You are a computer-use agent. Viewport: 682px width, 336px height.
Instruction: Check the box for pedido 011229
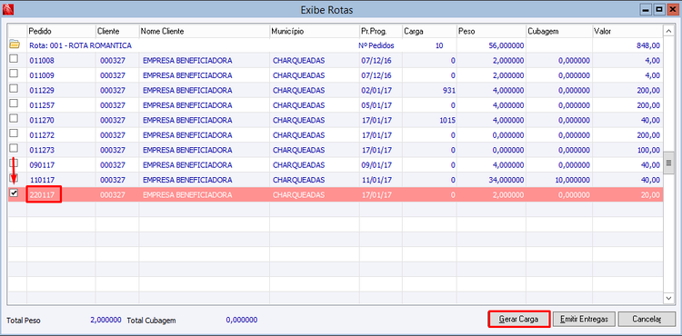pos(14,89)
